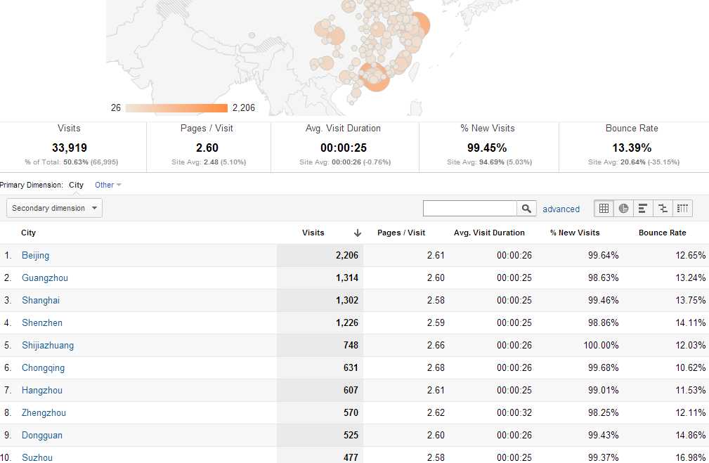
Task: Switch to data table view icon
Action: coord(604,209)
